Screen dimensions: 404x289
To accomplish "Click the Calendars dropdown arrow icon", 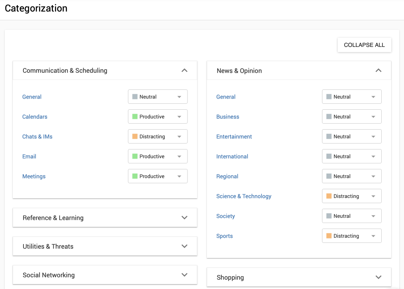I will click(179, 117).
